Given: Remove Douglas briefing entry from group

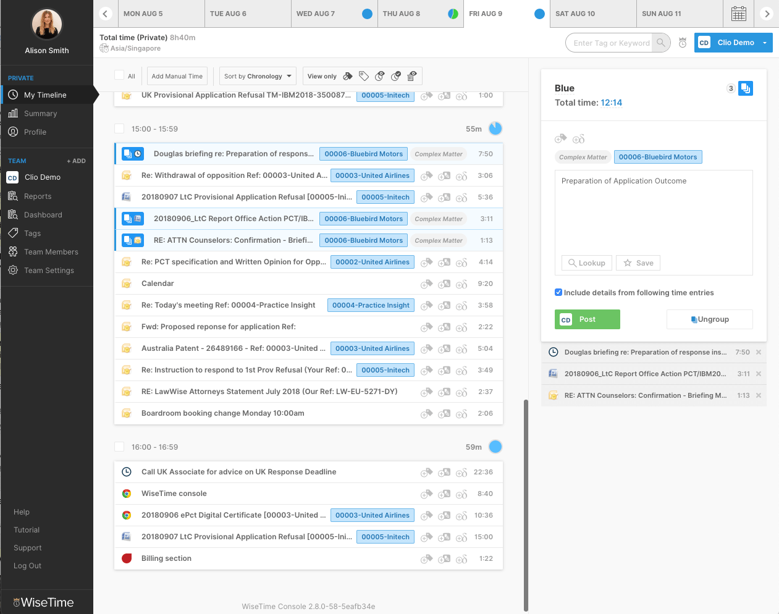Looking at the screenshot, I should tap(759, 352).
